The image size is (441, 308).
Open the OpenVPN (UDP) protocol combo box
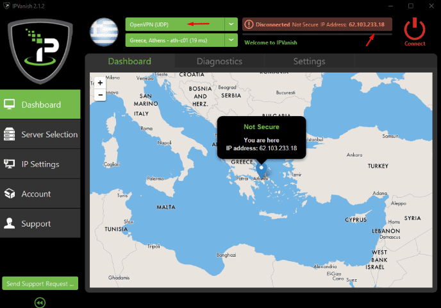[x=181, y=24]
